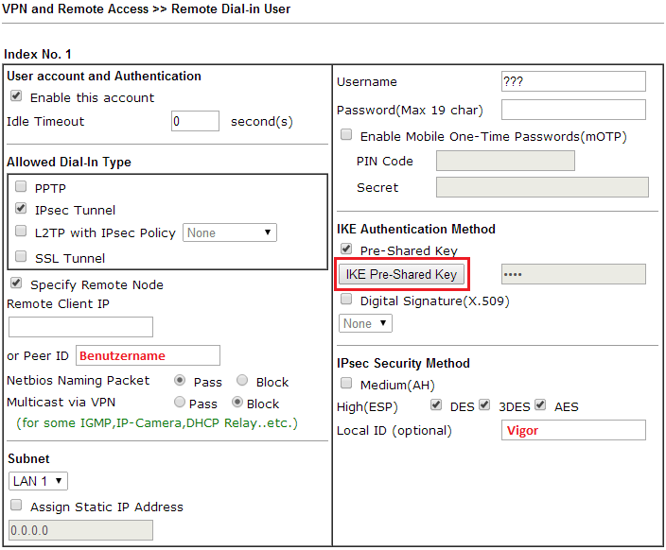Viewport: 666px width, 550px height.
Task: Click the Remote Client IP field
Action: coord(80,327)
